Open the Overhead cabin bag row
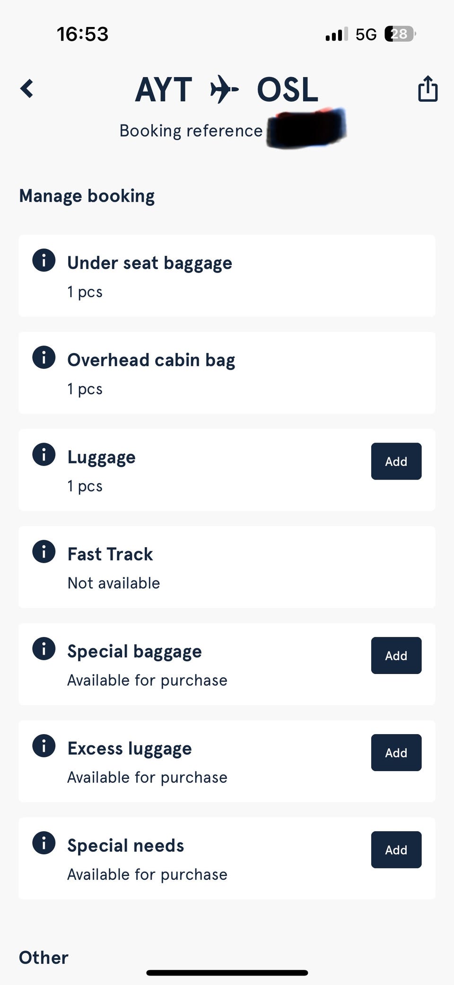Viewport: 454px width, 985px height. point(227,373)
